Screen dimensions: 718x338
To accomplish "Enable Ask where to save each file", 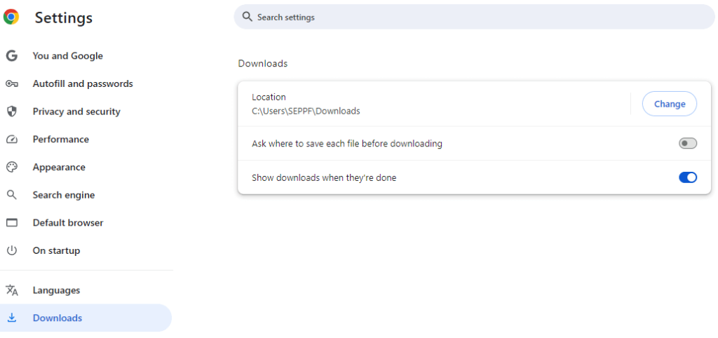I will 687,143.
